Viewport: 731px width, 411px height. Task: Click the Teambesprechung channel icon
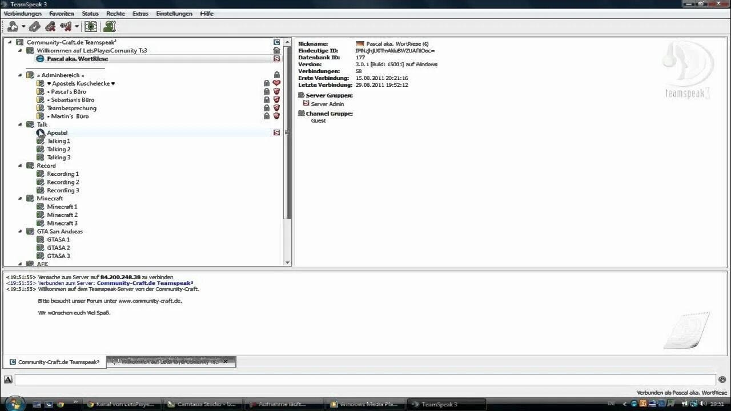(41, 108)
